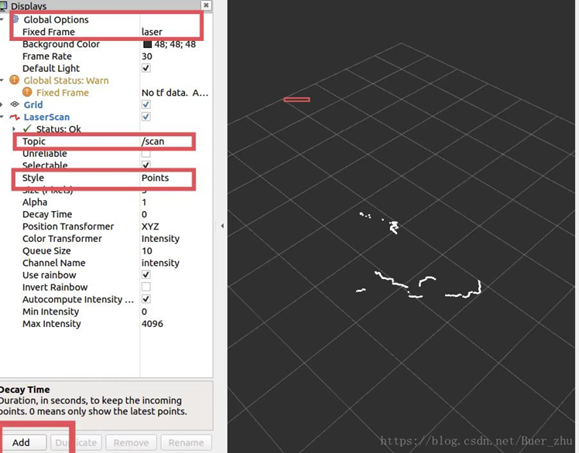Expand the Status: Ok node
The width and height of the screenshot is (579, 453).
tap(14, 129)
